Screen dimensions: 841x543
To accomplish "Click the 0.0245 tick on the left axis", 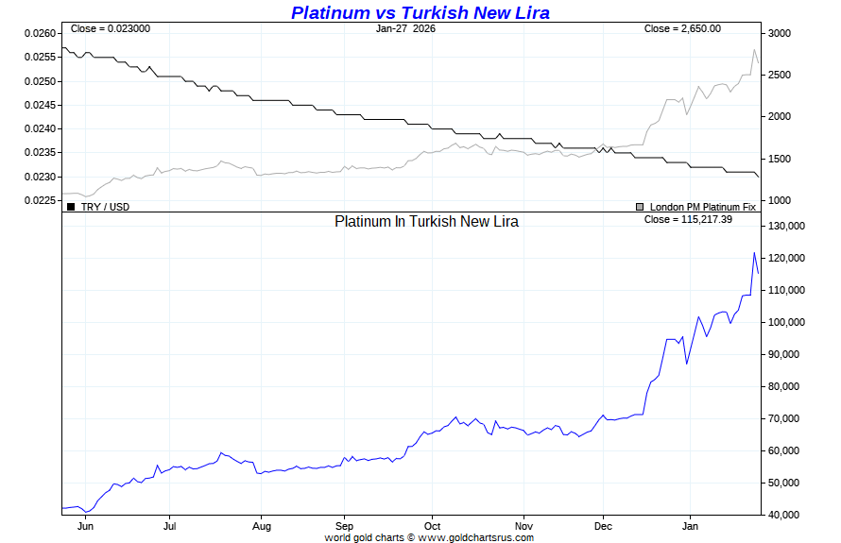I will pos(40,105).
